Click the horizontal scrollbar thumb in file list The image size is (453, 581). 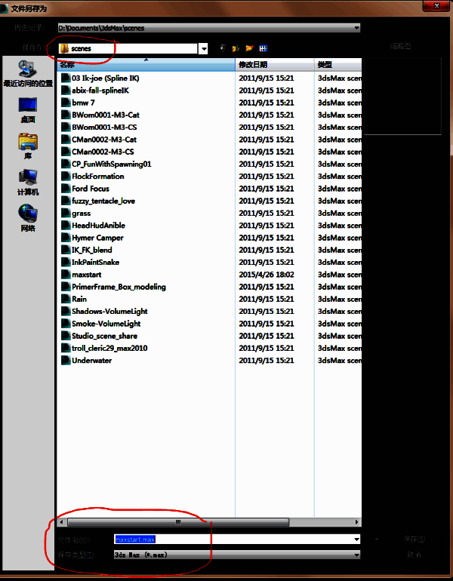coord(179,521)
